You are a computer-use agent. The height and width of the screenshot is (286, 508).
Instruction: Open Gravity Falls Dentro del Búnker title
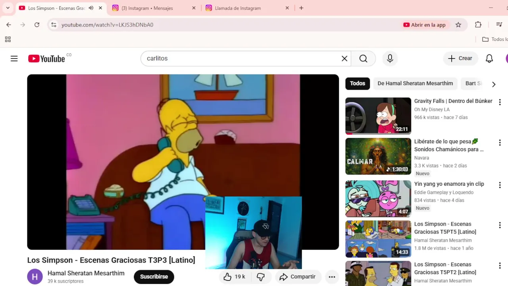pos(453,101)
